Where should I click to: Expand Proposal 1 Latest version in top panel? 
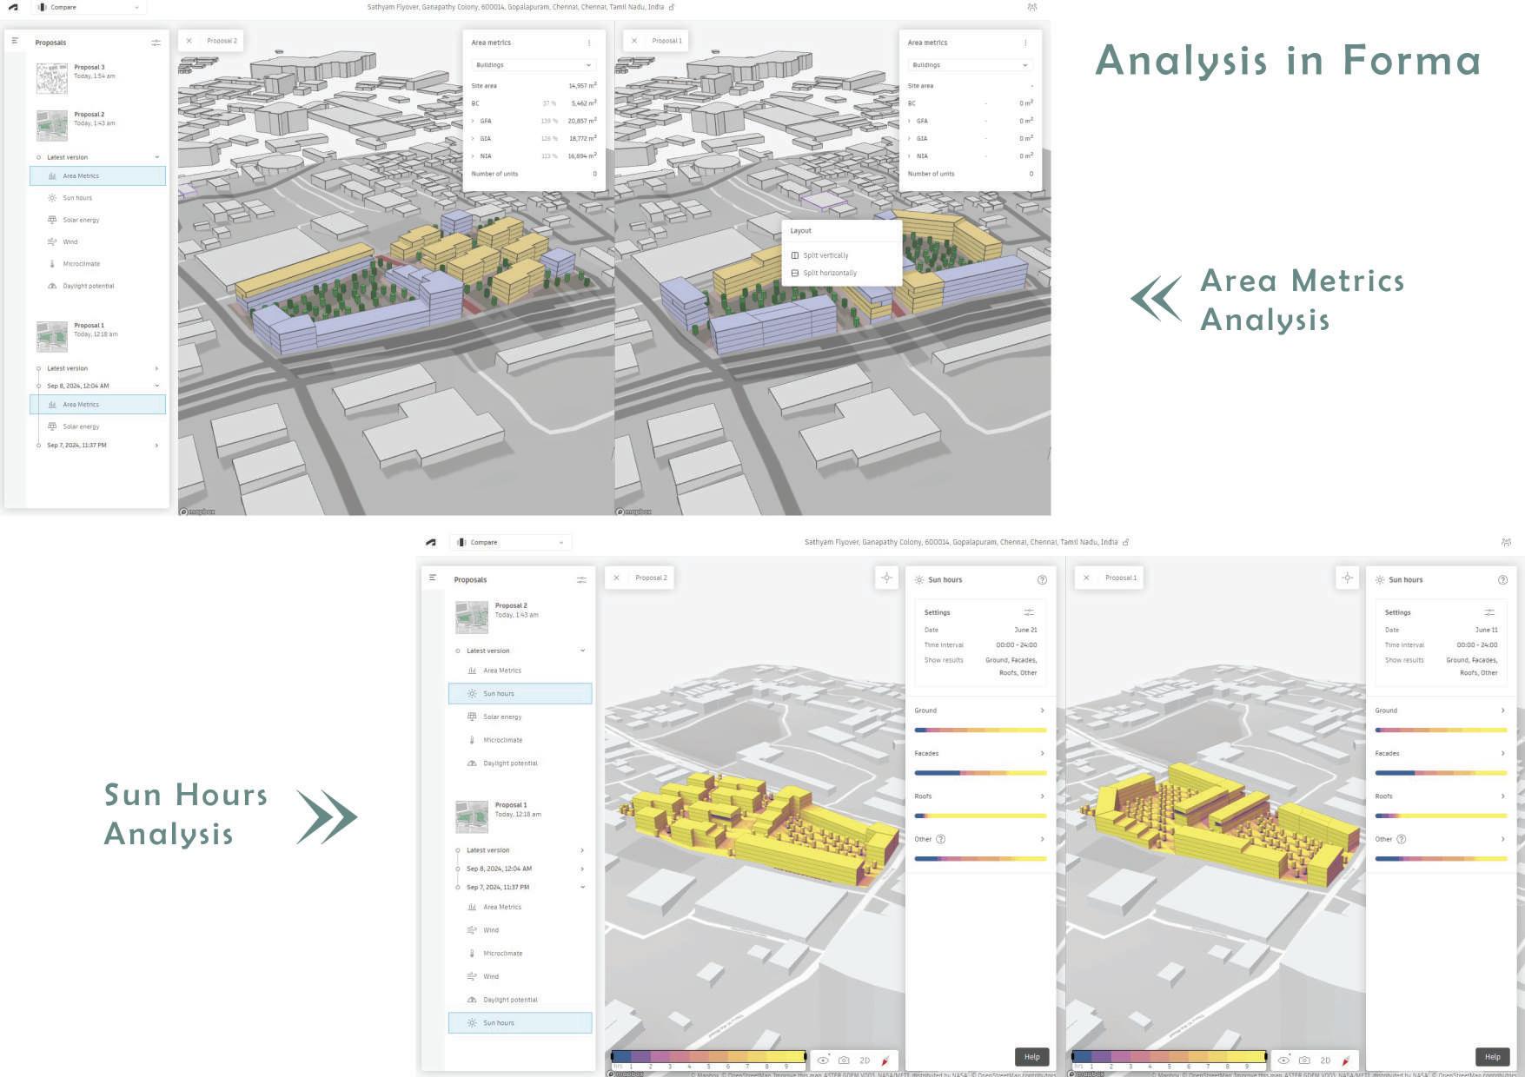[x=157, y=368]
